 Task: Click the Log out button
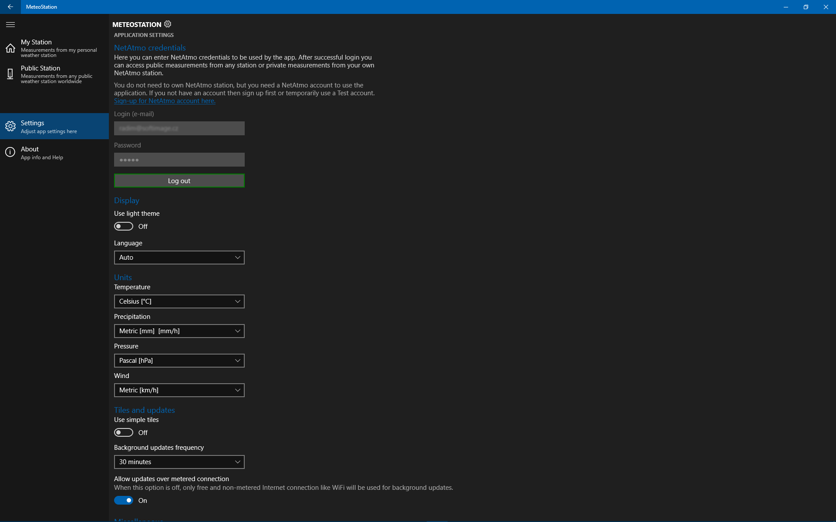coord(179,181)
